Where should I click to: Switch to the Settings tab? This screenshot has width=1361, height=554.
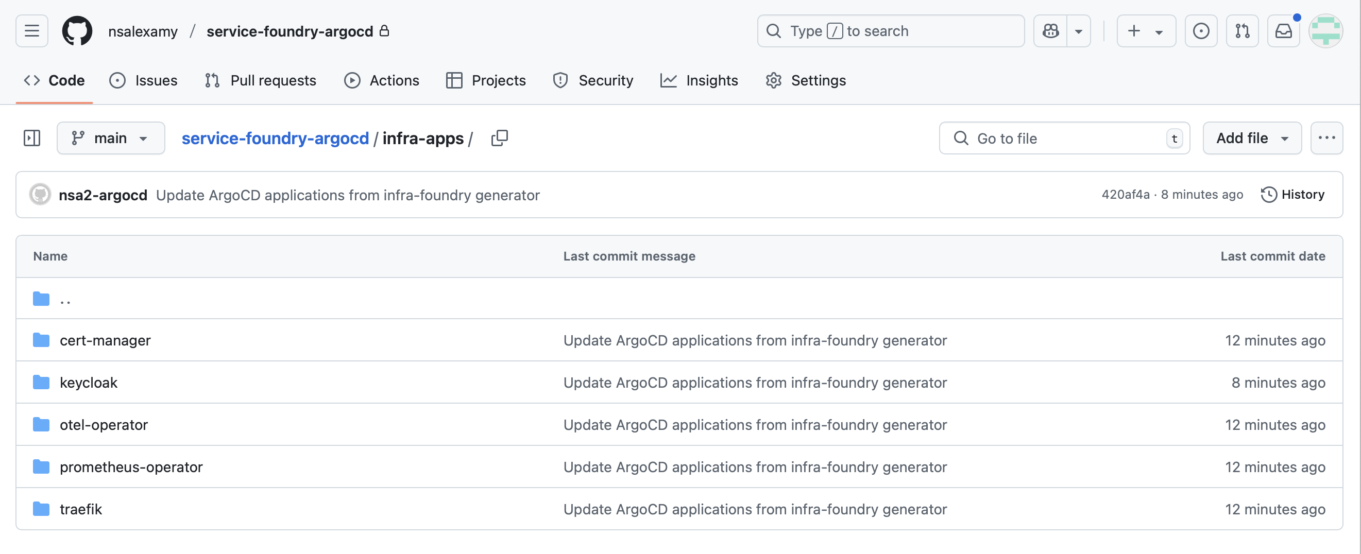(806, 80)
